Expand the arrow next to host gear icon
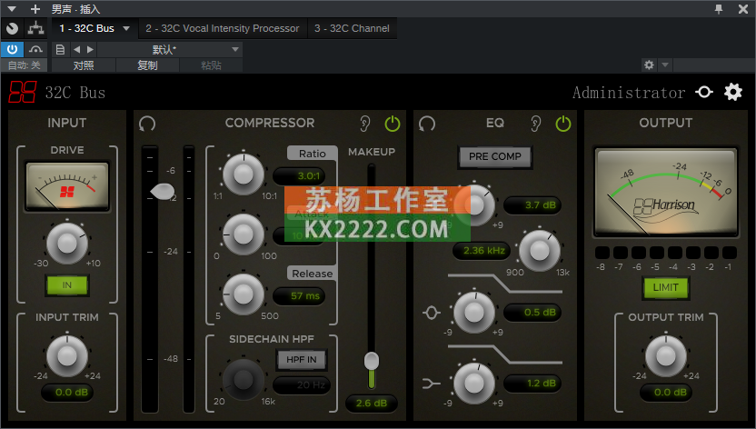756x429 pixels. pos(665,65)
